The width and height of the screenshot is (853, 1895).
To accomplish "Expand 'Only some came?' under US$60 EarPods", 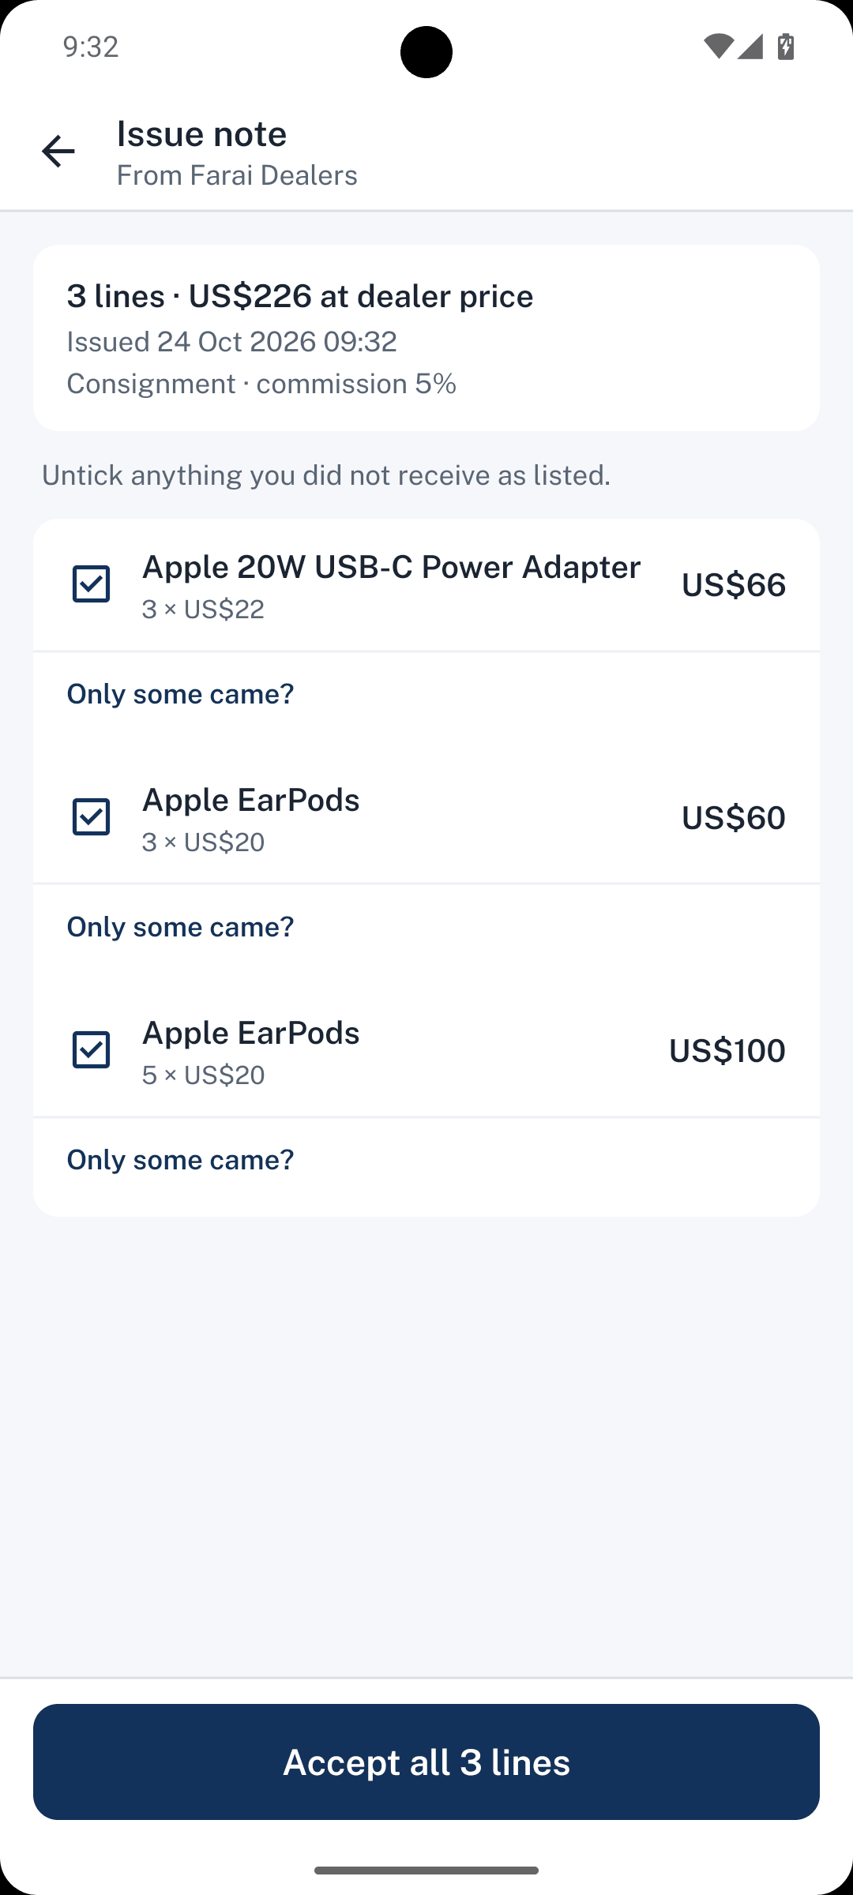I will pyautogui.click(x=180, y=927).
